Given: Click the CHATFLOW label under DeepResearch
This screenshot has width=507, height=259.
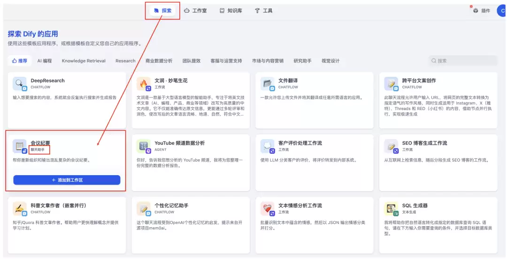Looking at the screenshot, I should 40,87.
